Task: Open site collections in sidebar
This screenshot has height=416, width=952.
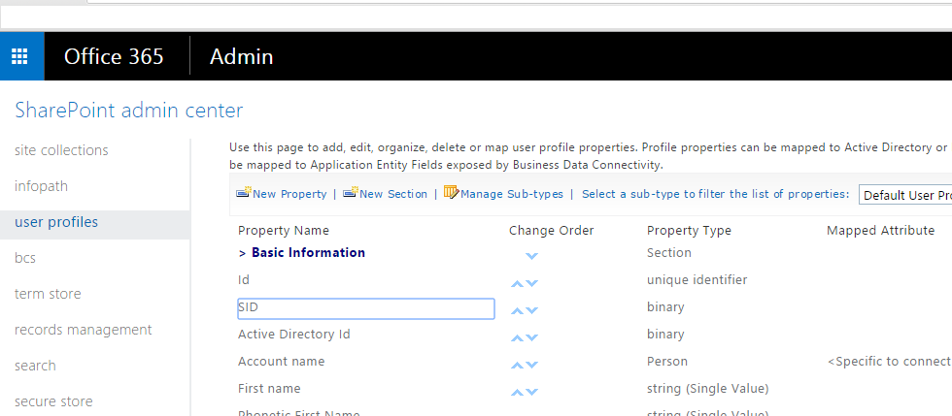Action: point(61,149)
